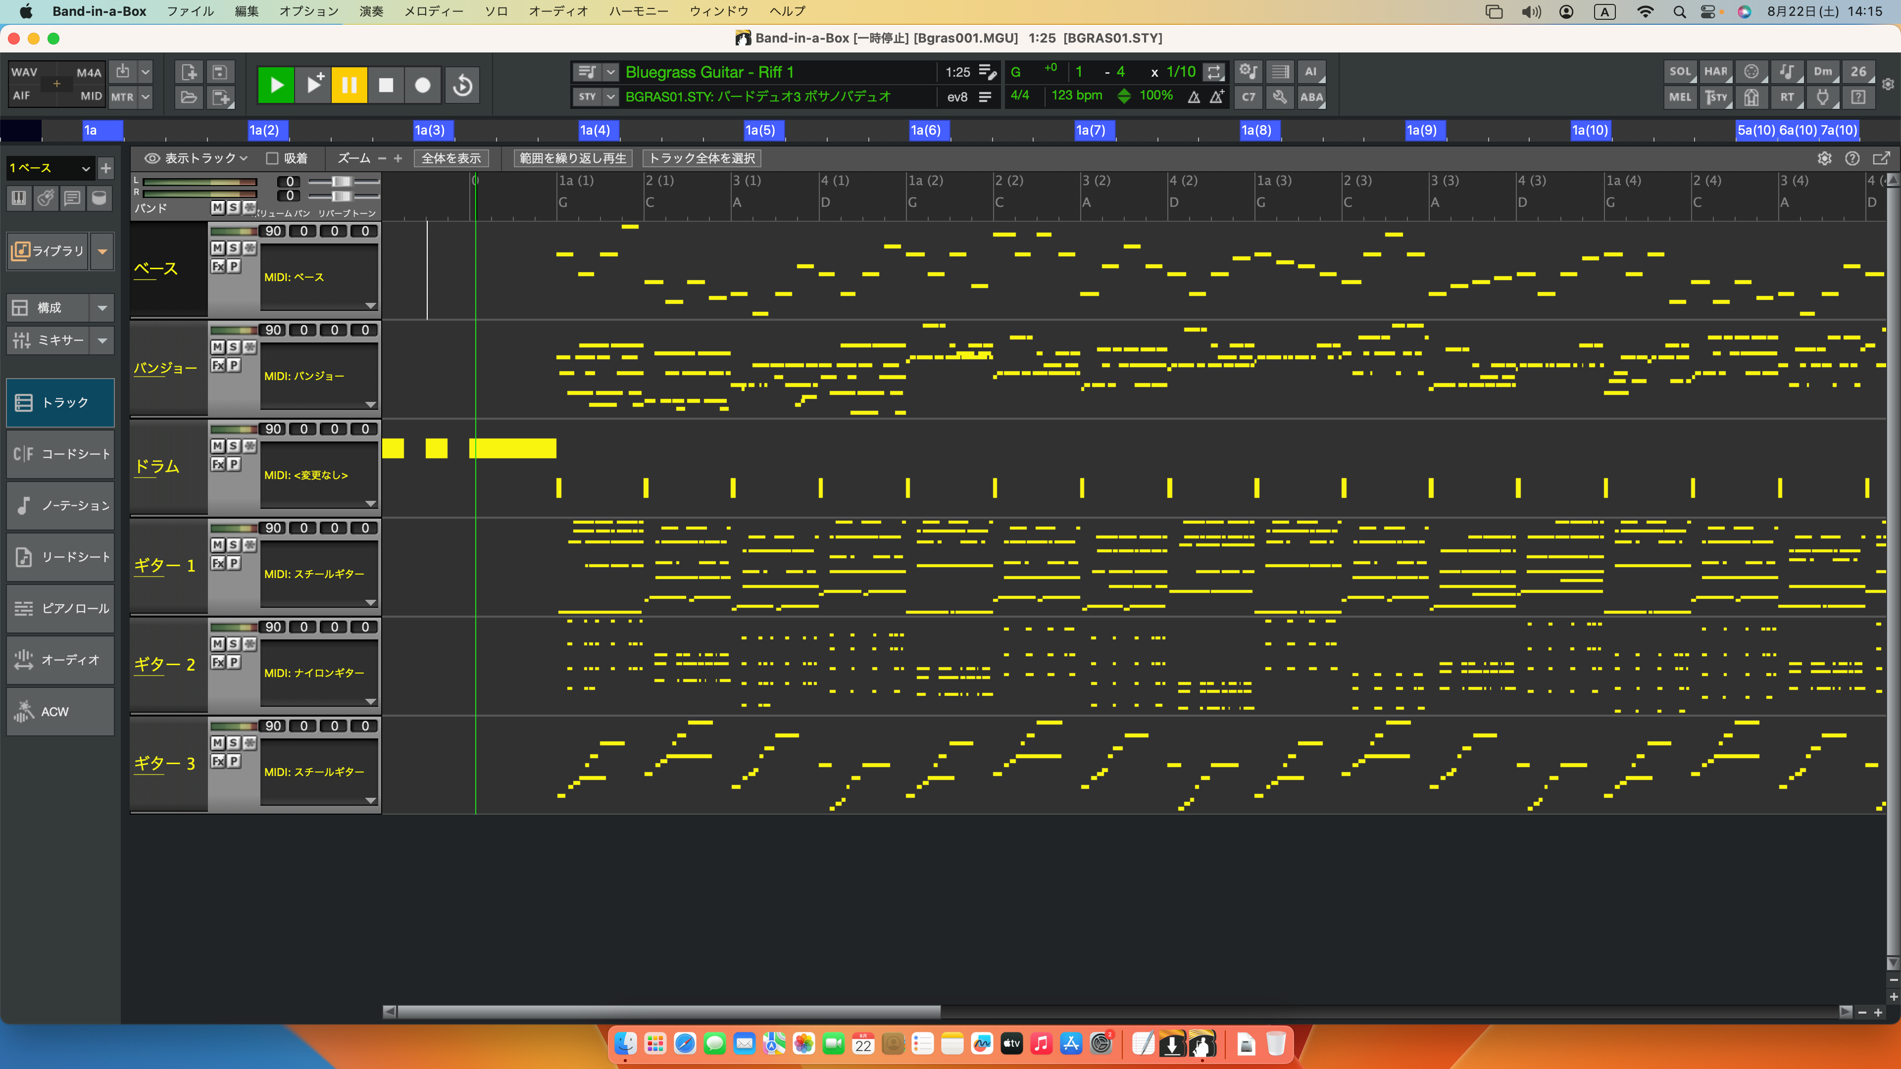Viewport: 1901px width, 1069px height.
Task: Click the Save song floppy icon
Action: click(219, 72)
